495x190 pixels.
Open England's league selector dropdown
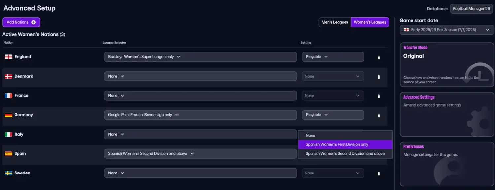point(200,57)
